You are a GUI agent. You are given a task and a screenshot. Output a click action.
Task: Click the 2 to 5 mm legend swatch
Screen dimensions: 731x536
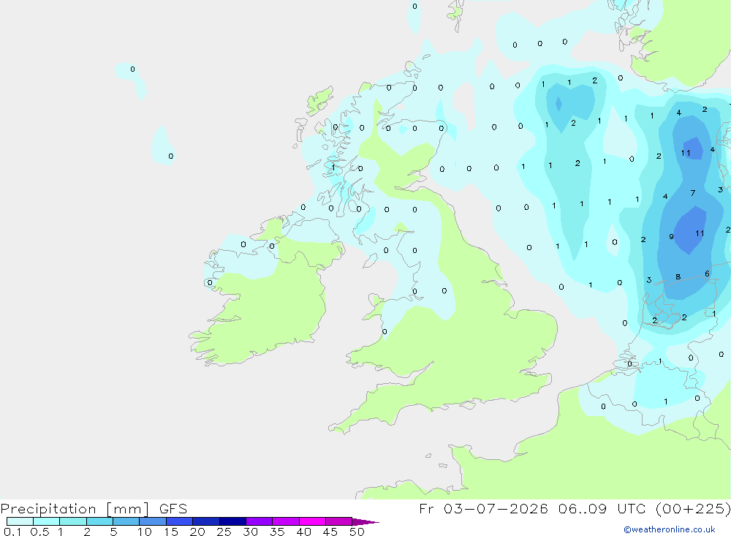pos(99,521)
